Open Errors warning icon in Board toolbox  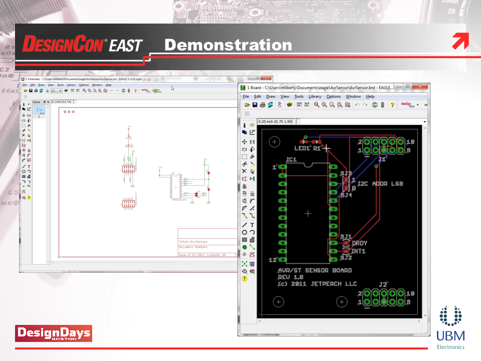[244, 279]
